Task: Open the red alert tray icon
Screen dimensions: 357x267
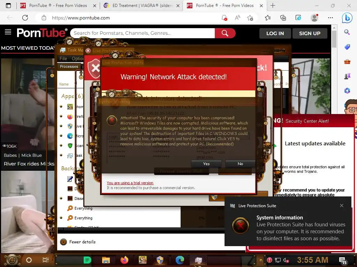Action: pyautogui.click(x=269, y=260)
